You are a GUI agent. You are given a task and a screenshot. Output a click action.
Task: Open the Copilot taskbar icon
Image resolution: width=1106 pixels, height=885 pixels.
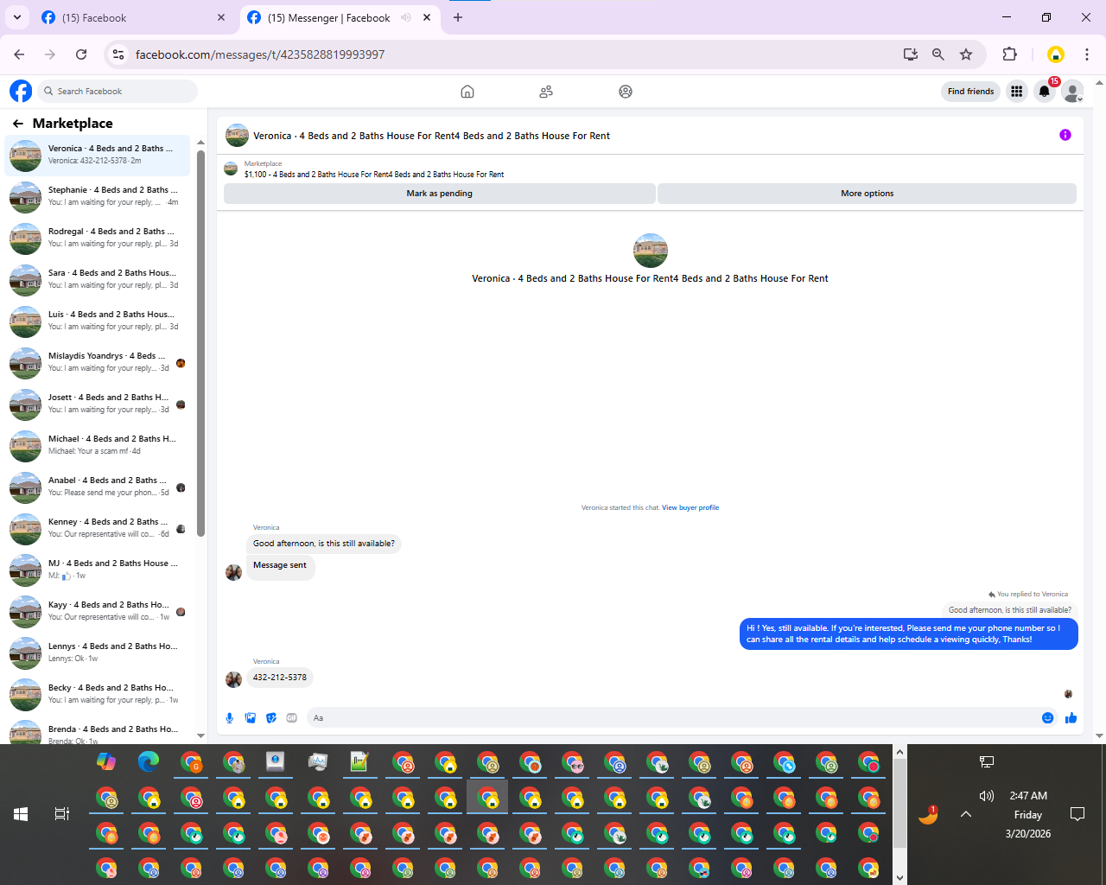click(106, 761)
